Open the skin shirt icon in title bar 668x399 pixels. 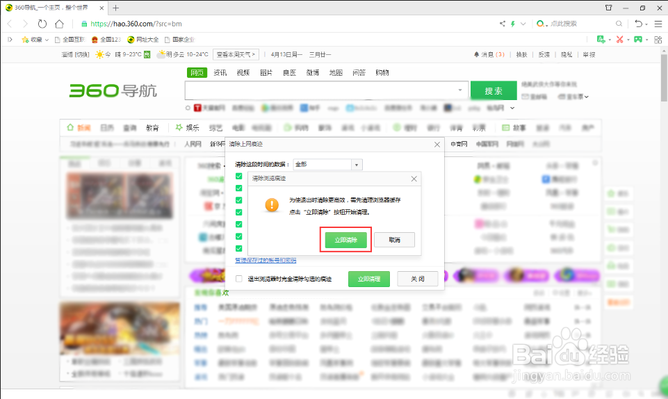pyautogui.click(x=608, y=8)
